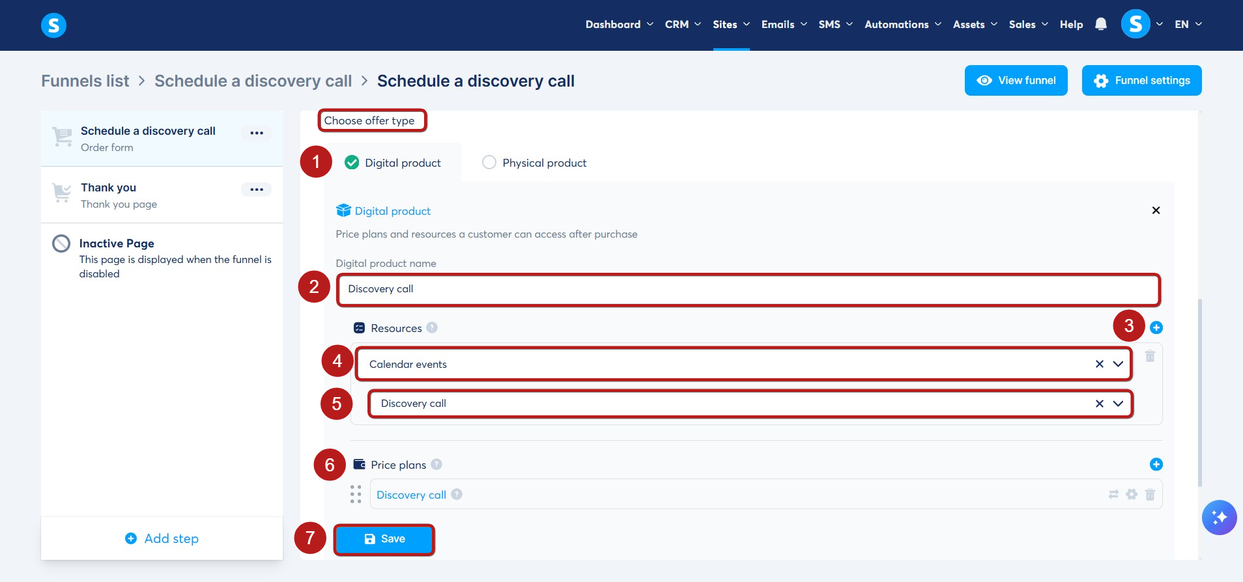Open the Emails menu
1243x582 pixels.
784,25
